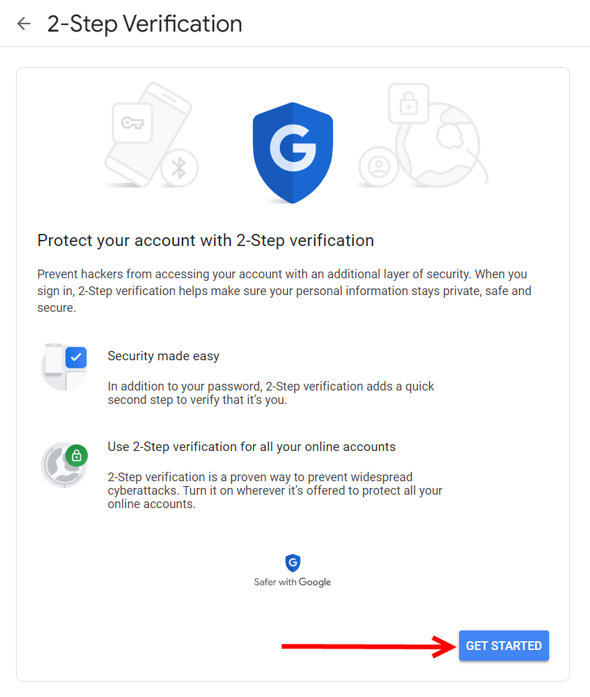Click the phone with key illustration
Viewport: 590px width, 697px height.
click(148, 133)
